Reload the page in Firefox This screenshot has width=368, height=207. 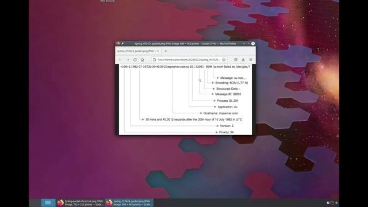coord(135,60)
